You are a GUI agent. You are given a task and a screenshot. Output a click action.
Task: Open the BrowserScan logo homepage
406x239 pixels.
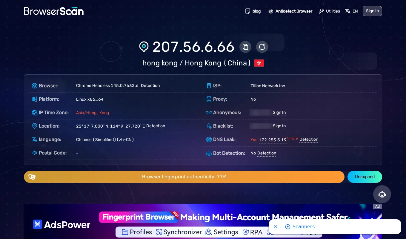(x=54, y=11)
